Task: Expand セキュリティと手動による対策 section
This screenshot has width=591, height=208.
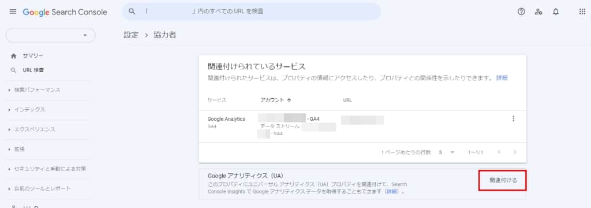Action: click(47, 169)
